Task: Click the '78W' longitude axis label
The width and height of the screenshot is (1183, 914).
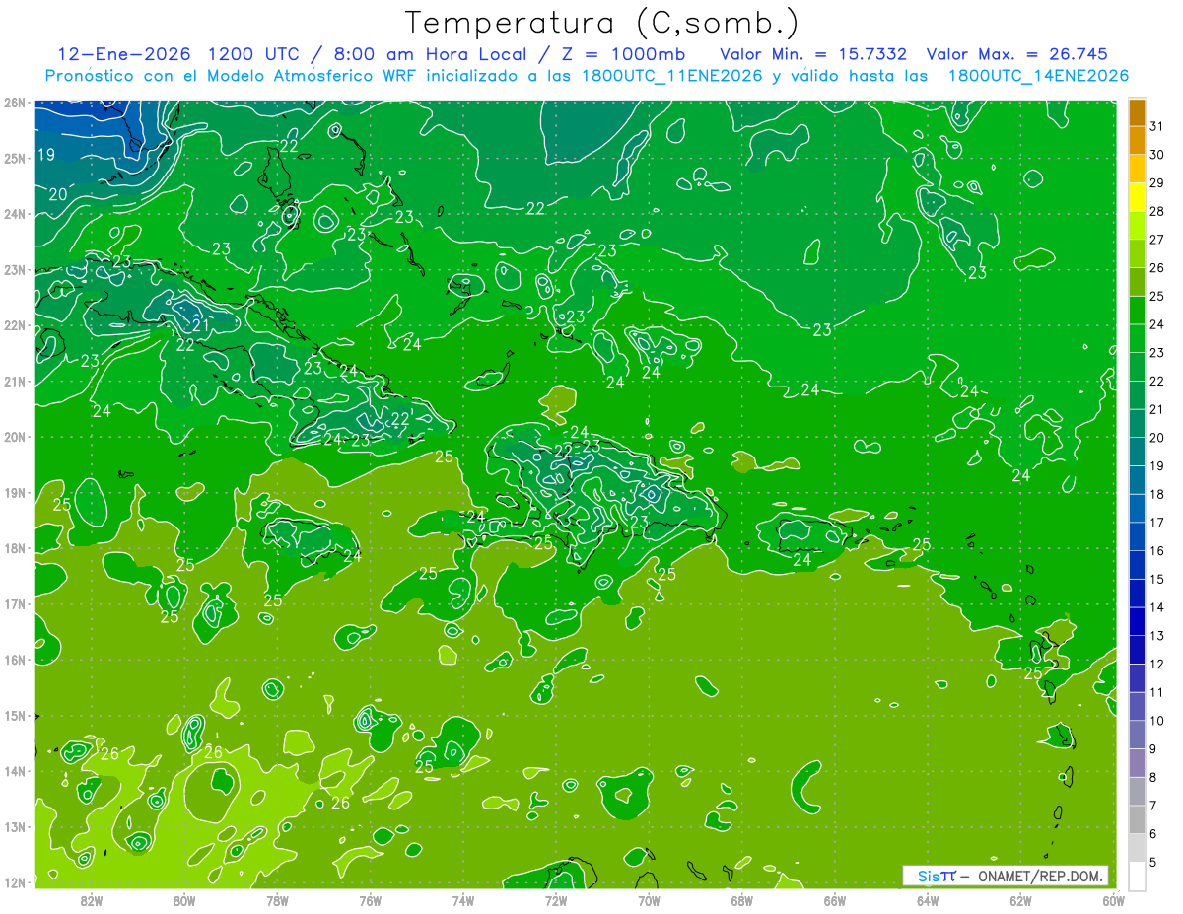Action: tap(277, 900)
